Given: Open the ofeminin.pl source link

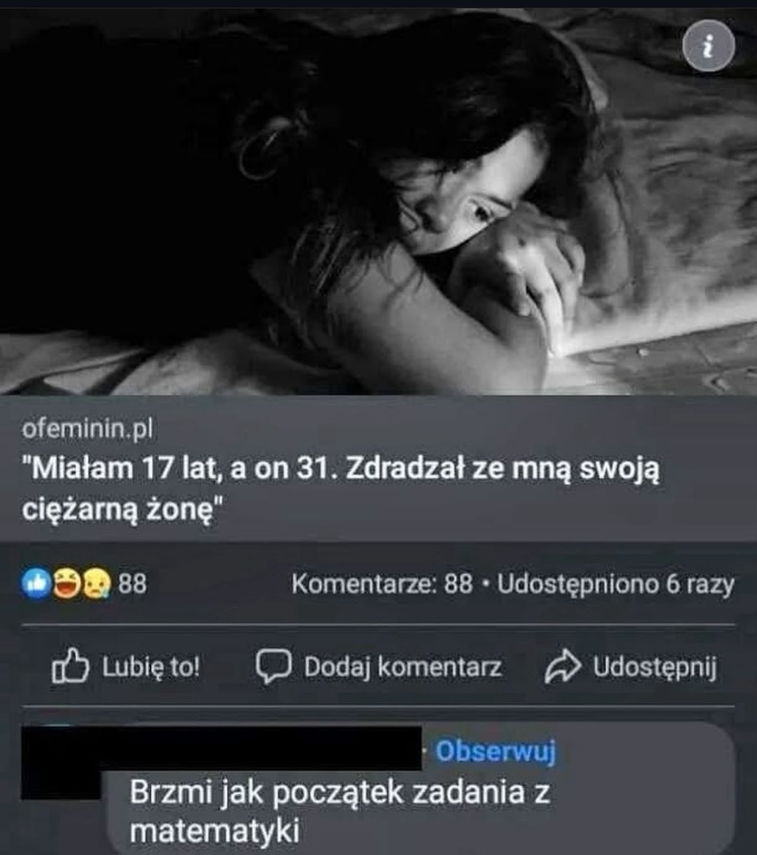Looking at the screenshot, I should [x=87, y=429].
